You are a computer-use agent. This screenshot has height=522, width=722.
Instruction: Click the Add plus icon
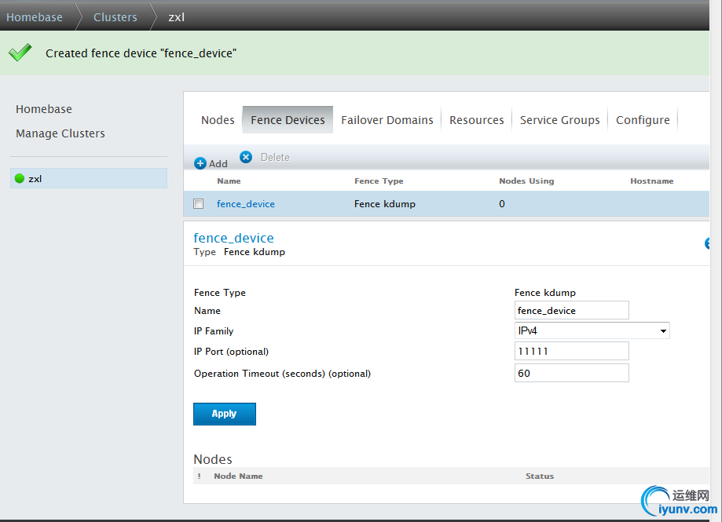point(200,163)
